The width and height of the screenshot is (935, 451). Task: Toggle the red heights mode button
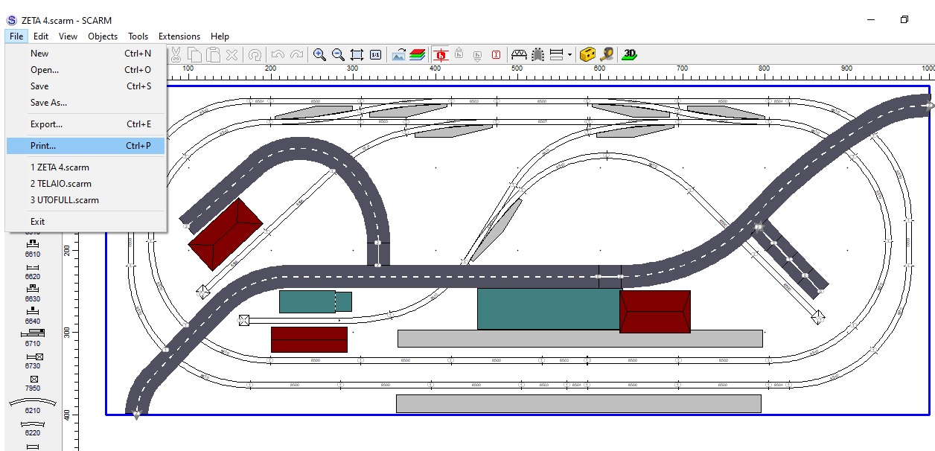pos(441,54)
